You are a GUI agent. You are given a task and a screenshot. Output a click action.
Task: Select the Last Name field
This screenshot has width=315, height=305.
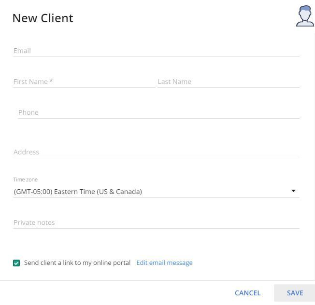point(229,82)
